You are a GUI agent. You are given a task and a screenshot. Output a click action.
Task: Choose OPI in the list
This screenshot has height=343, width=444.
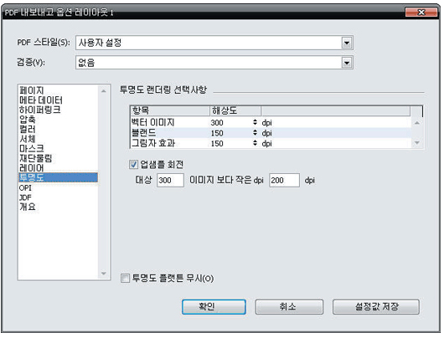(x=58, y=187)
